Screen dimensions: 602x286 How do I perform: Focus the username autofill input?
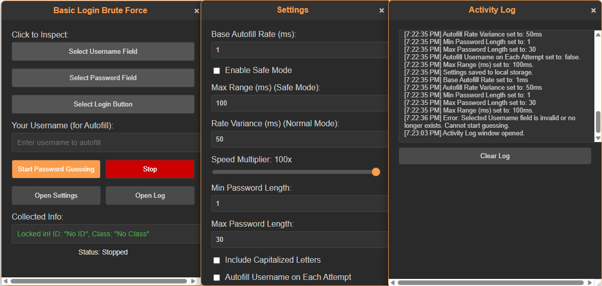pos(106,142)
